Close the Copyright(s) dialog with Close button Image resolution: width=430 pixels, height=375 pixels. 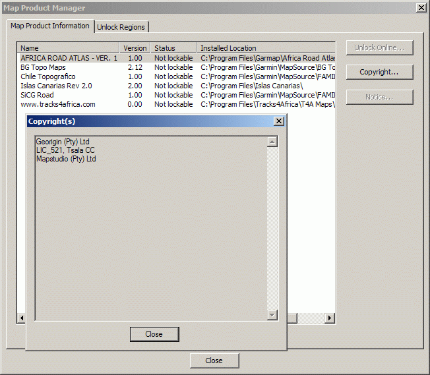point(154,334)
